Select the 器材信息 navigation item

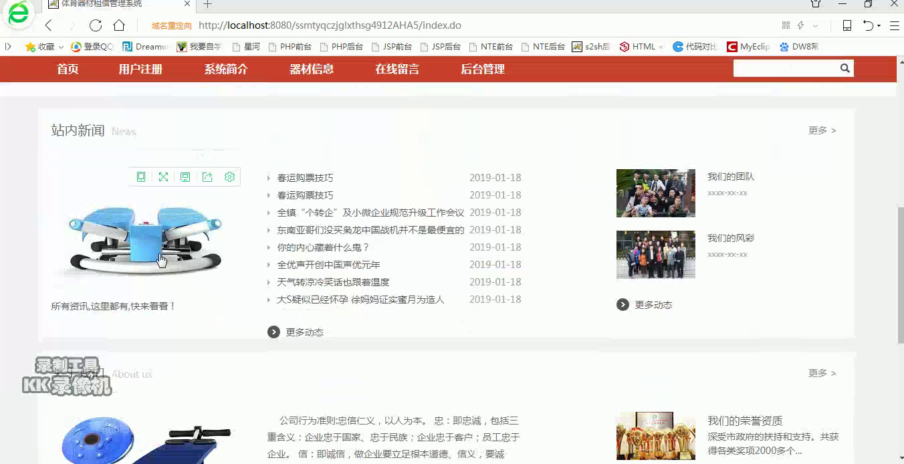tap(312, 69)
